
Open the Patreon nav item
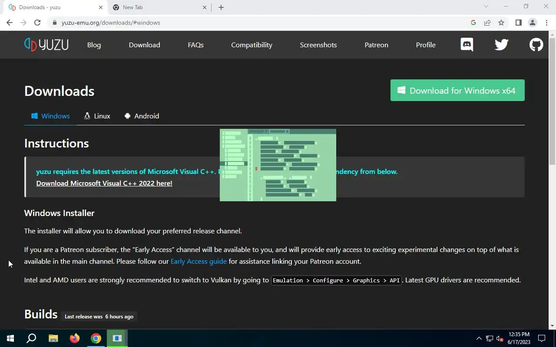tap(377, 45)
